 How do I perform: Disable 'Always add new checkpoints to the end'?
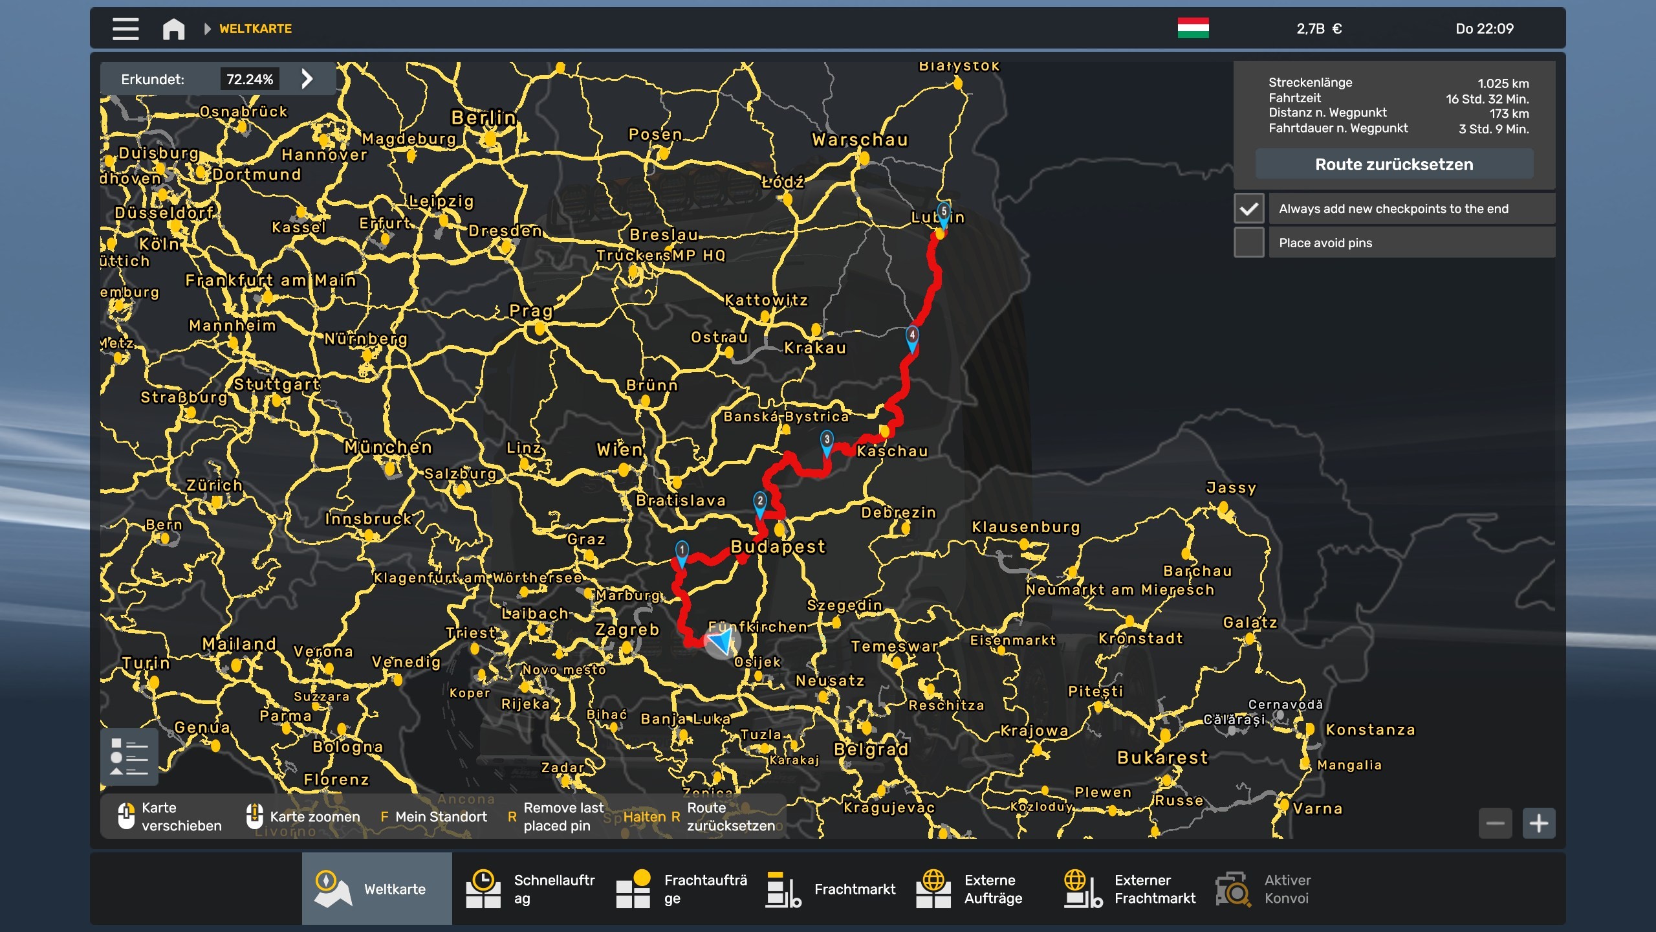coord(1248,208)
